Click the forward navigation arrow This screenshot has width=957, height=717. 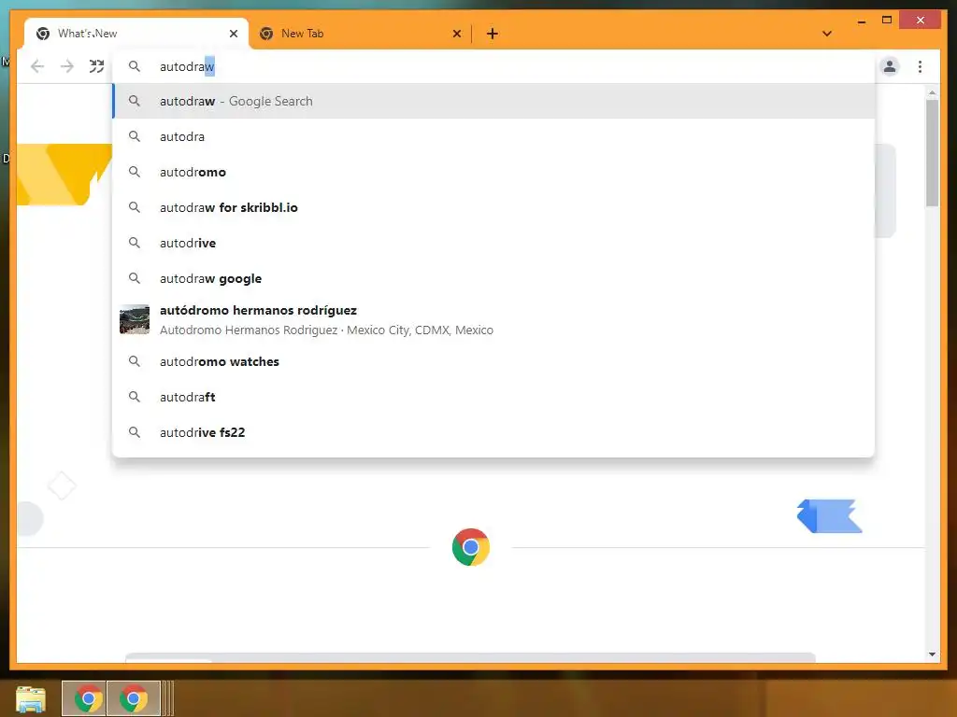(x=67, y=66)
